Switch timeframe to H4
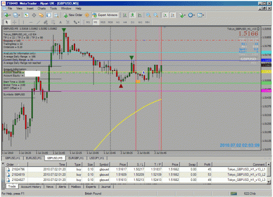This screenshot has height=197, width=273. [x=125, y=22]
